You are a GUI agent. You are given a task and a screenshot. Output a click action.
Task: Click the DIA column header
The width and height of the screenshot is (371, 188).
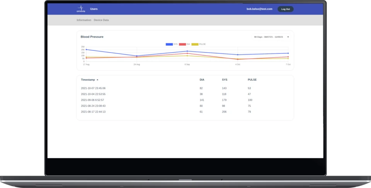pyautogui.click(x=202, y=80)
